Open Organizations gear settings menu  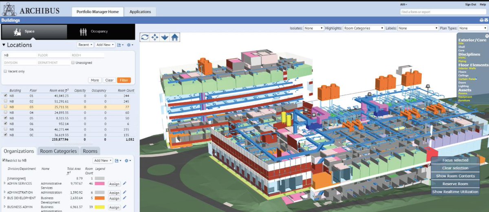(x=127, y=160)
